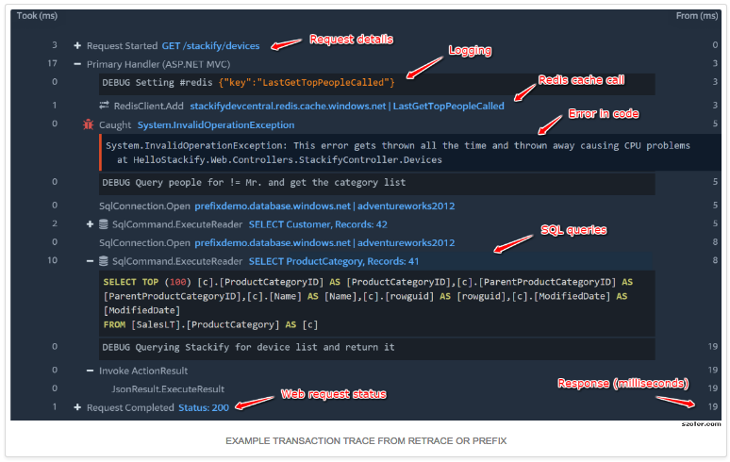Viewport: 730px width, 462px height.
Task: Click the 'DEBUG Setting #redis' log line
Action: tap(376, 83)
